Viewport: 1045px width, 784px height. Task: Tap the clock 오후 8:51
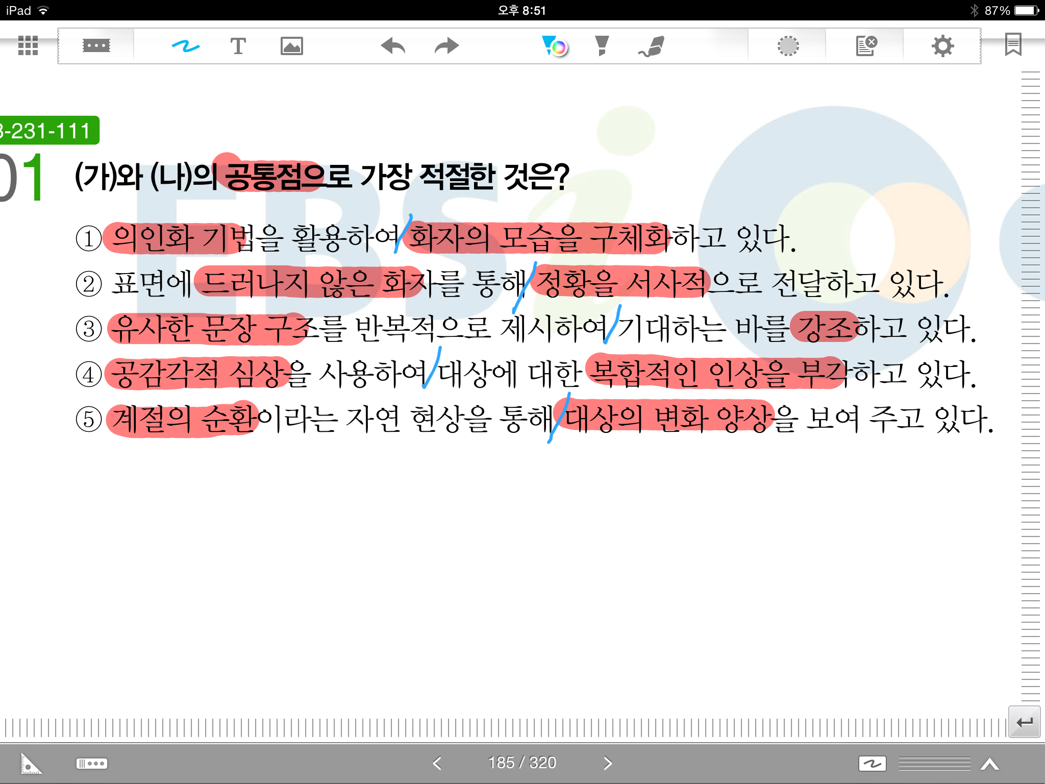click(522, 10)
